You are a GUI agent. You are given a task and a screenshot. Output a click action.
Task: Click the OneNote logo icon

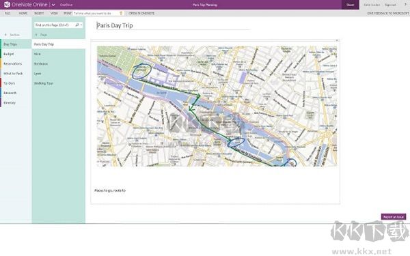point(7,5)
